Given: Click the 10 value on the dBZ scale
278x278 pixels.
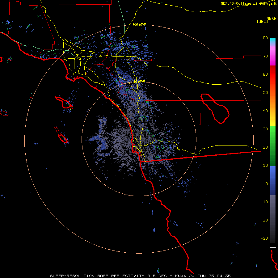Looking at the screenshot, I should point(265,166).
